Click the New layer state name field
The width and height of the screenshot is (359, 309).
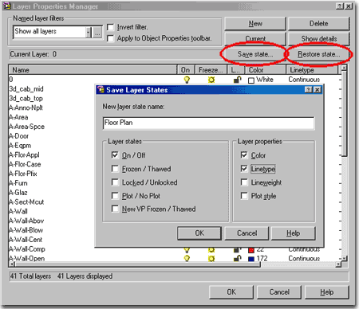click(208, 123)
